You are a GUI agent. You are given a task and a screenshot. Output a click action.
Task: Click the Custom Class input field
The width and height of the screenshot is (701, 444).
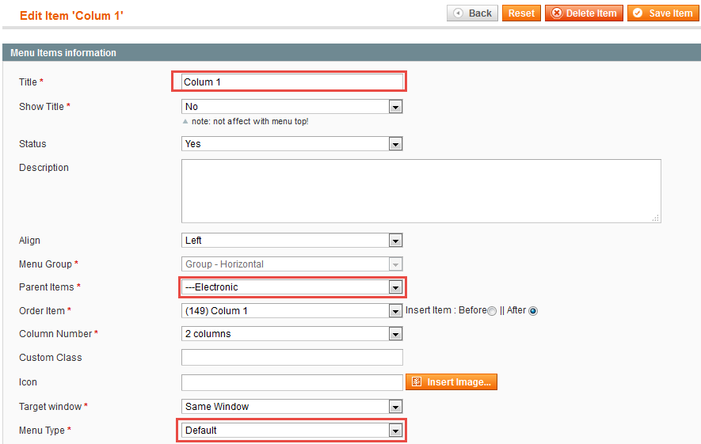point(292,358)
